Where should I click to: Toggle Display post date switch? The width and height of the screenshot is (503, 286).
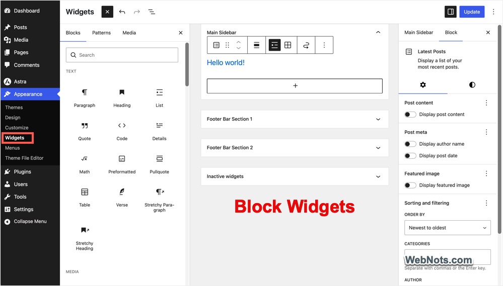[x=410, y=156]
